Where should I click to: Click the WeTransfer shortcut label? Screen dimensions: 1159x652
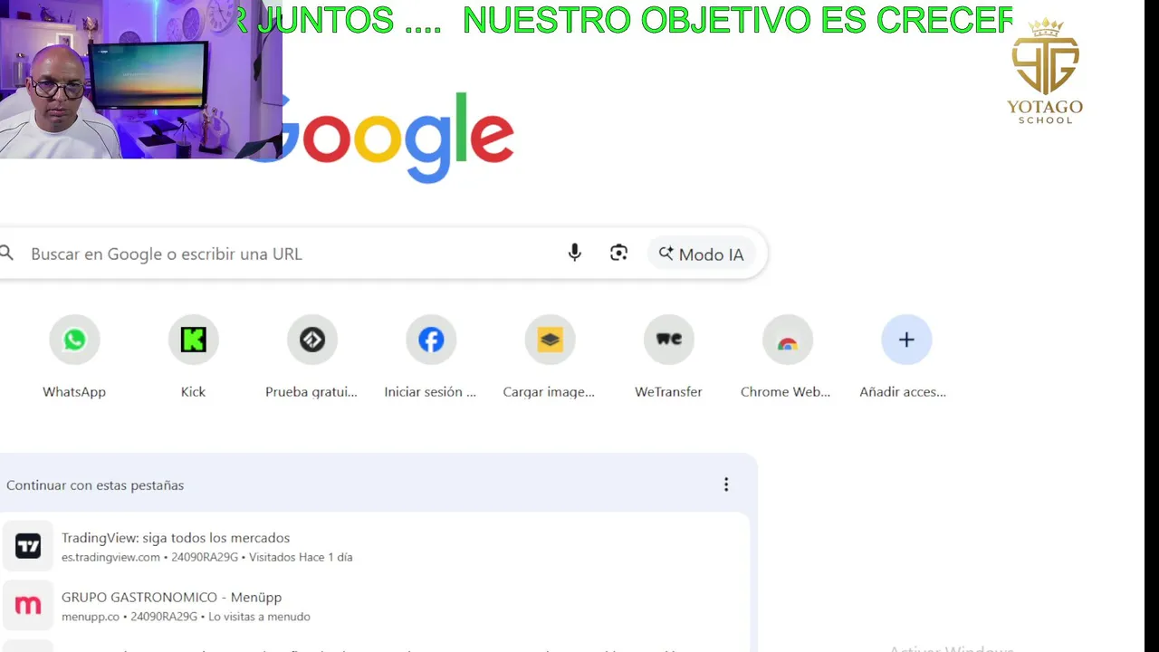point(668,392)
